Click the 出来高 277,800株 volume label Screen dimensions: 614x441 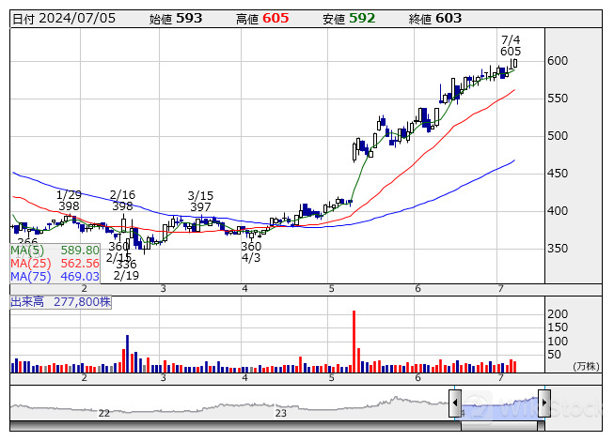[60, 302]
